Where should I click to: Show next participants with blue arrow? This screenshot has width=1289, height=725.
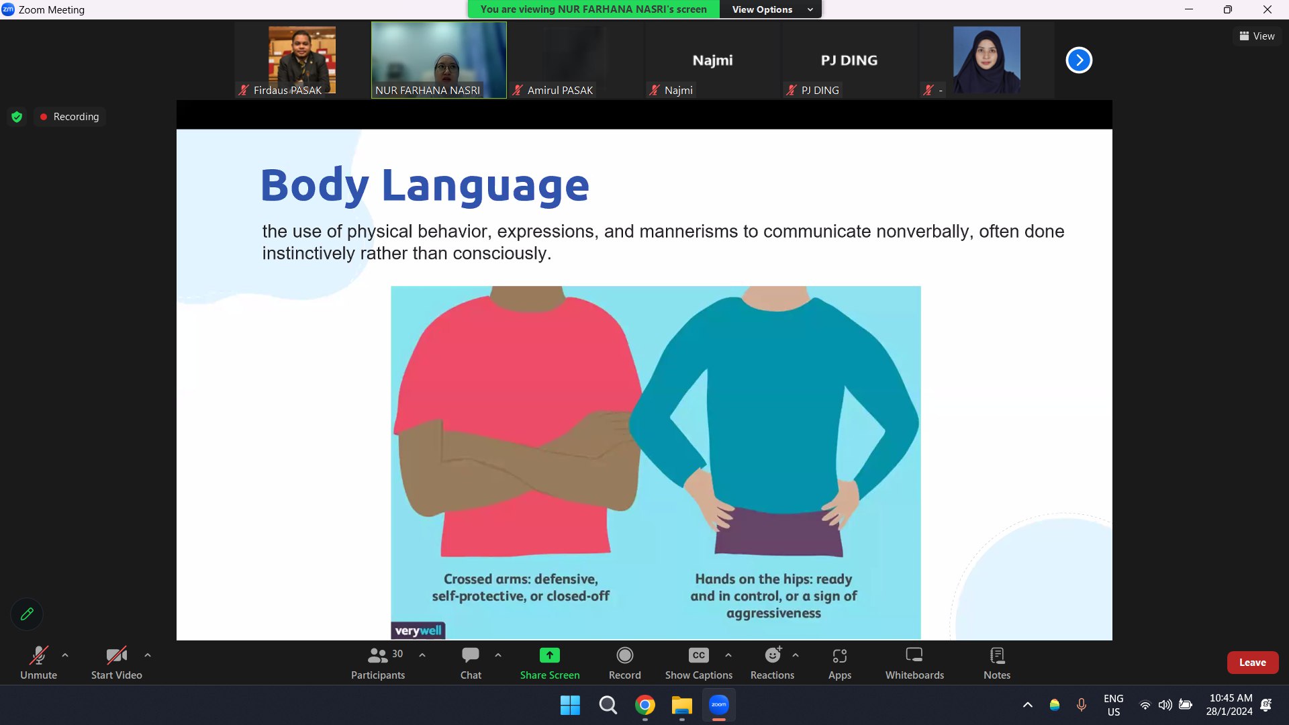[x=1079, y=60]
